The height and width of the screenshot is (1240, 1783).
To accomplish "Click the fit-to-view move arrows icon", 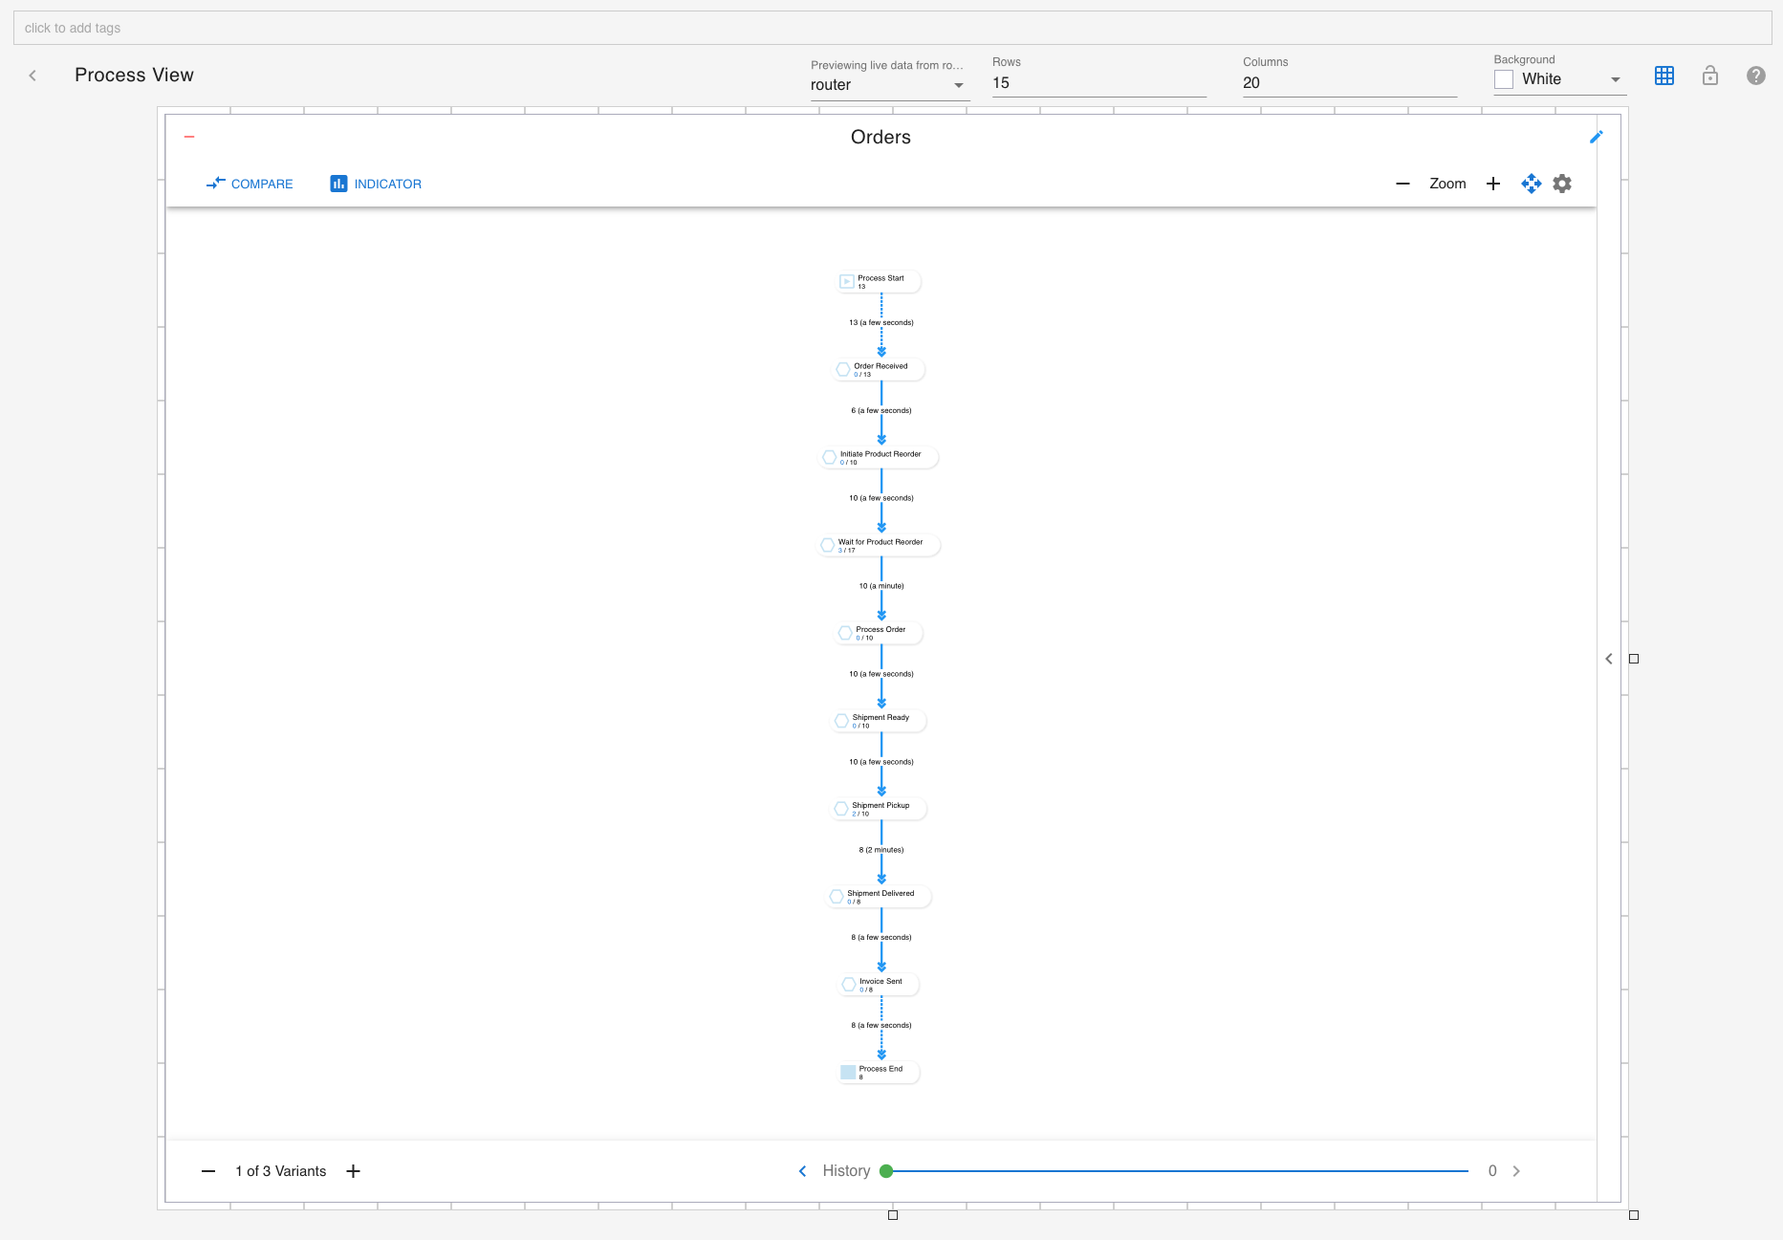I will (x=1531, y=184).
